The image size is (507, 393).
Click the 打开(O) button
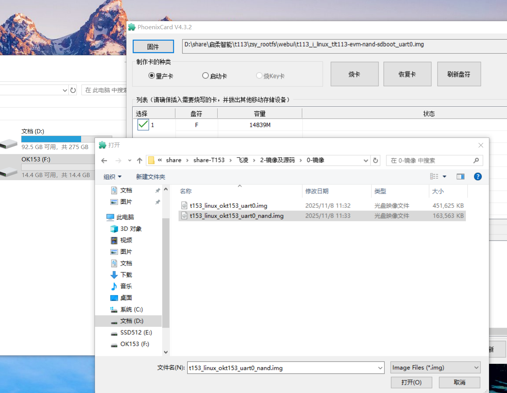tap(411, 383)
